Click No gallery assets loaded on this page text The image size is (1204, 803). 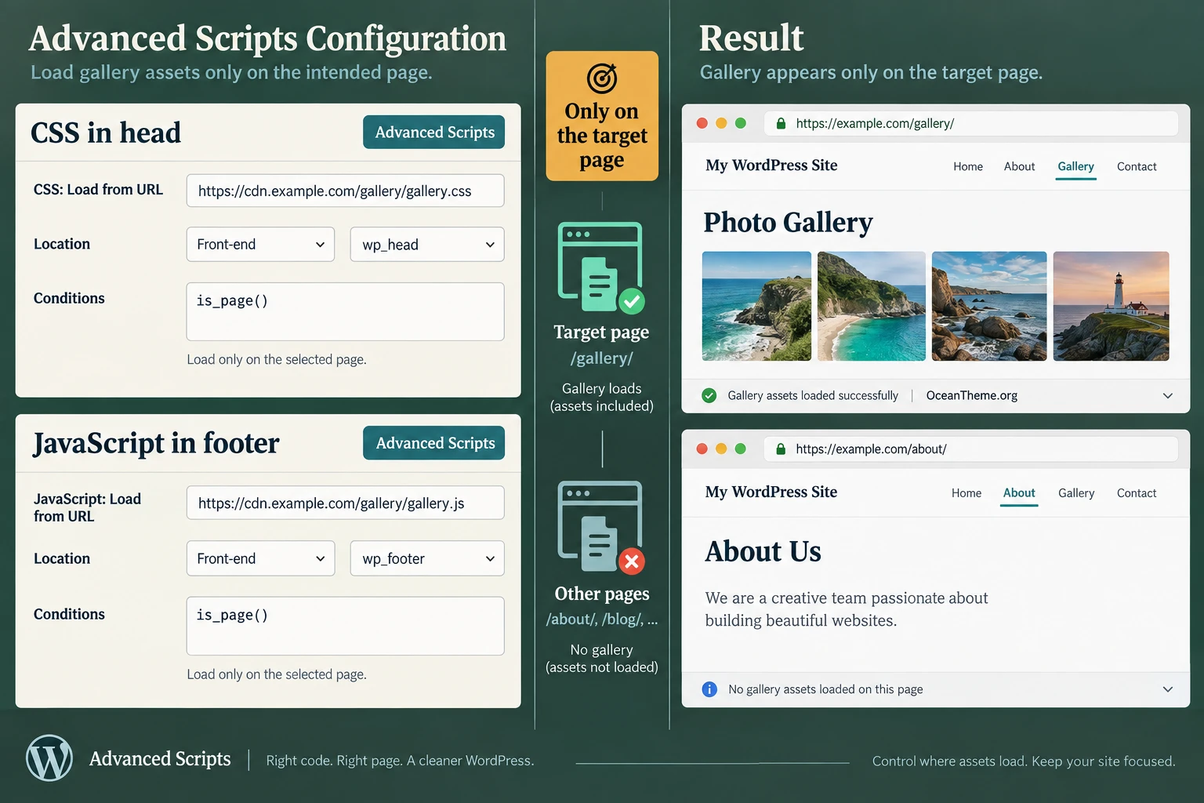tap(825, 689)
